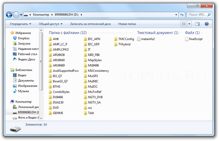
Task: Expand arrow after 8R0906961DH (D:) breadcrumb
Action: click(81, 15)
